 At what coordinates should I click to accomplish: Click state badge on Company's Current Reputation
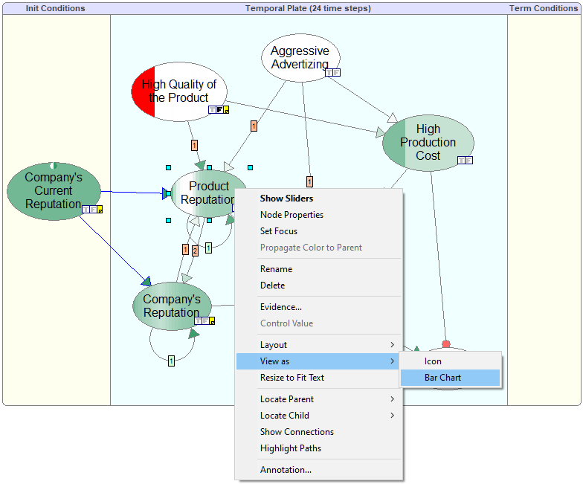click(x=92, y=210)
